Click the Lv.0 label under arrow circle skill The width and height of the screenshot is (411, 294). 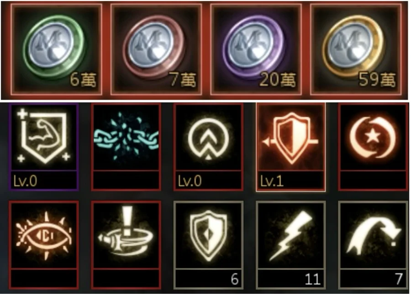pos(190,181)
